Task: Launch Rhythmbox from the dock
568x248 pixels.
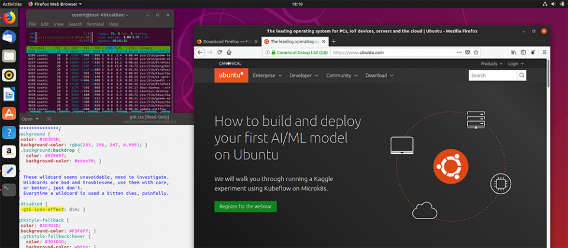Action: [x=9, y=75]
